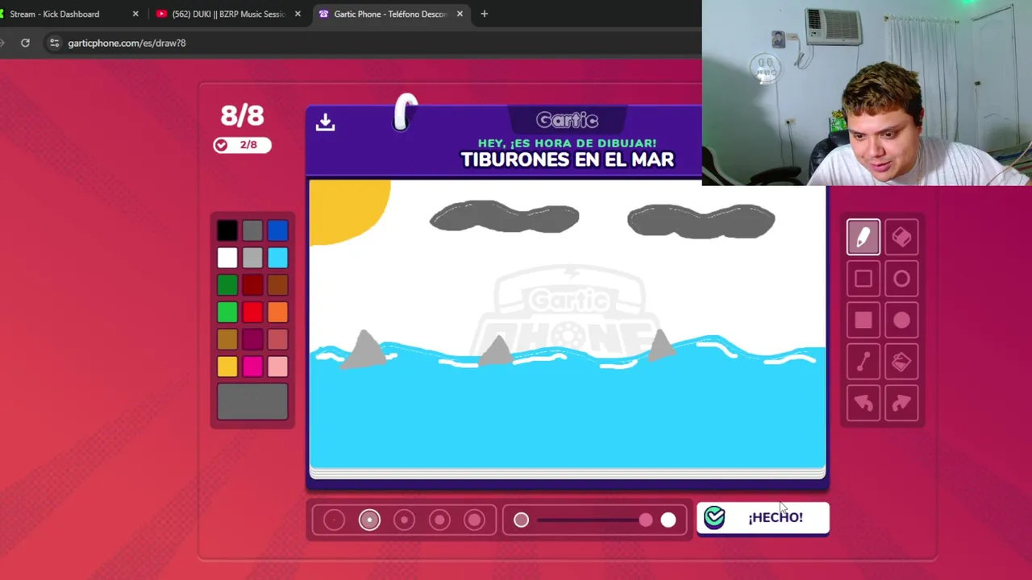The image size is (1032, 580).
Task: Select the line drawing tool
Action: [863, 362]
